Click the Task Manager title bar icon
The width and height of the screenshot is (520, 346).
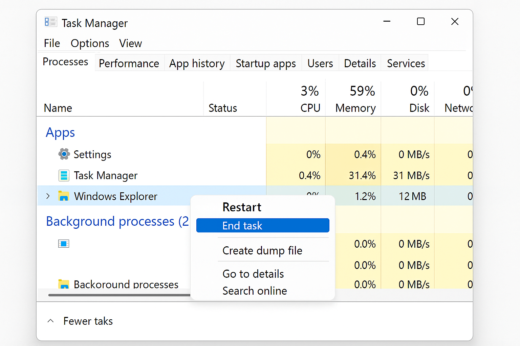51,22
